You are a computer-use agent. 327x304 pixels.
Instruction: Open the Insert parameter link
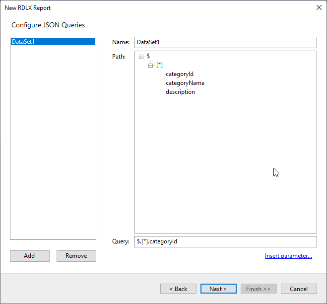288,256
